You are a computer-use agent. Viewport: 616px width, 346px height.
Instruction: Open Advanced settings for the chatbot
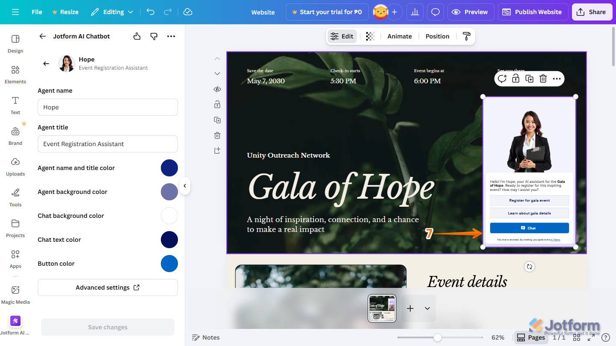coord(107,287)
